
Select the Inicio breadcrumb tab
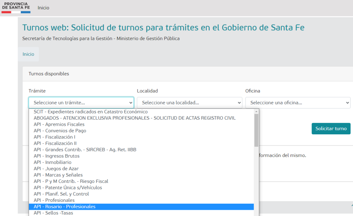(28, 54)
